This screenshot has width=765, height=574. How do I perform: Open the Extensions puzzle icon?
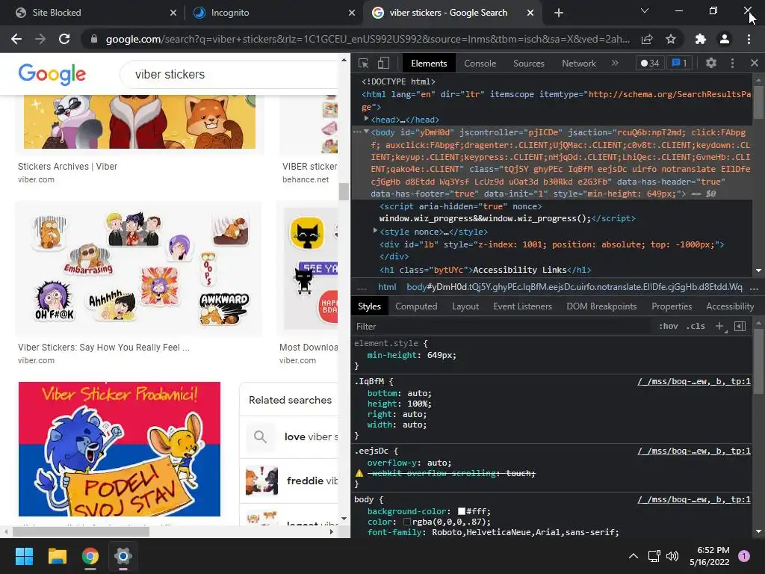coord(701,39)
